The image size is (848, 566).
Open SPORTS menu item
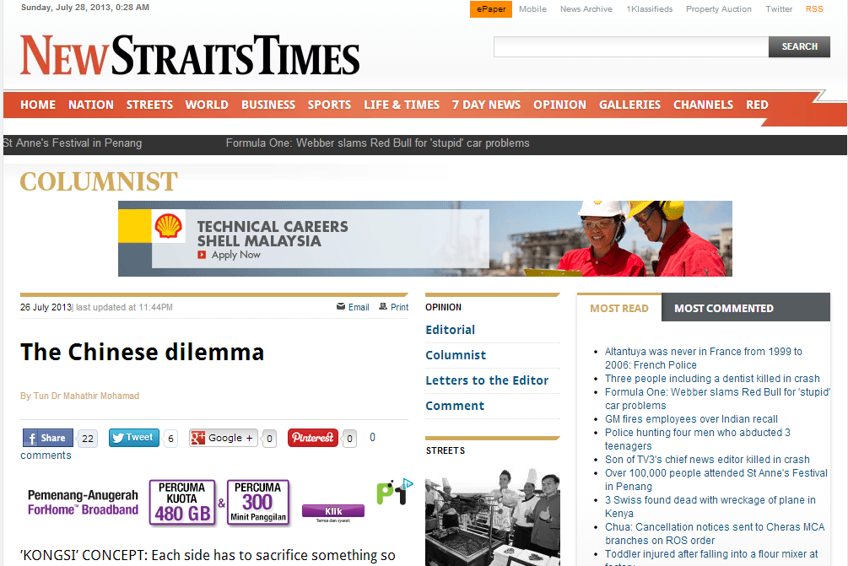point(329,105)
